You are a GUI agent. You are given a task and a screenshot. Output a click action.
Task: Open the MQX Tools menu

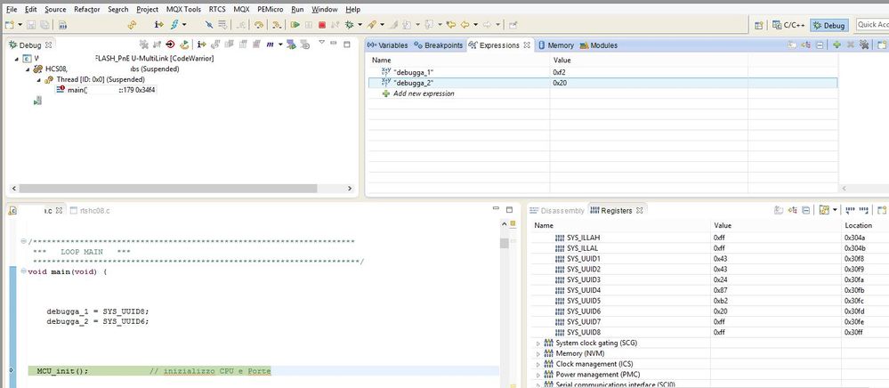coord(183,9)
